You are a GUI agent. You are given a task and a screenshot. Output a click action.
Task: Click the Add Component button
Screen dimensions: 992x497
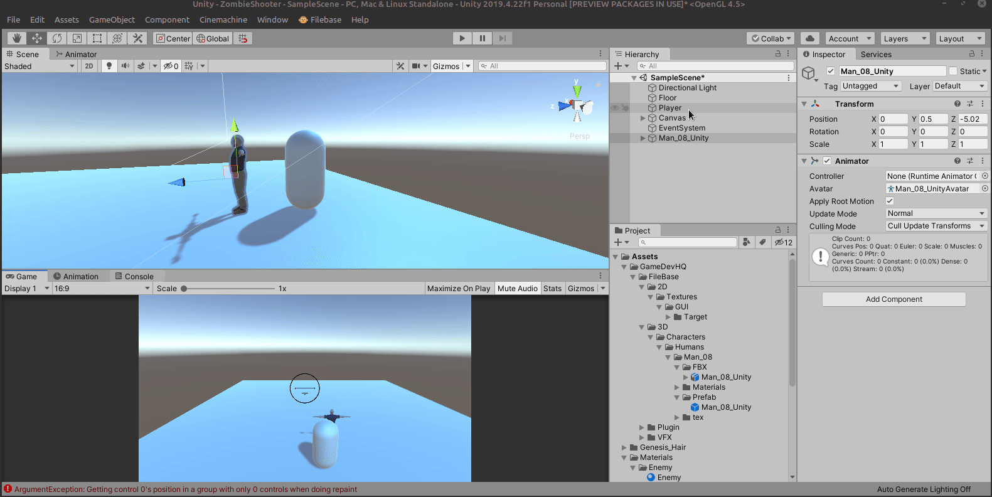pyautogui.click(x=894, y=299)
